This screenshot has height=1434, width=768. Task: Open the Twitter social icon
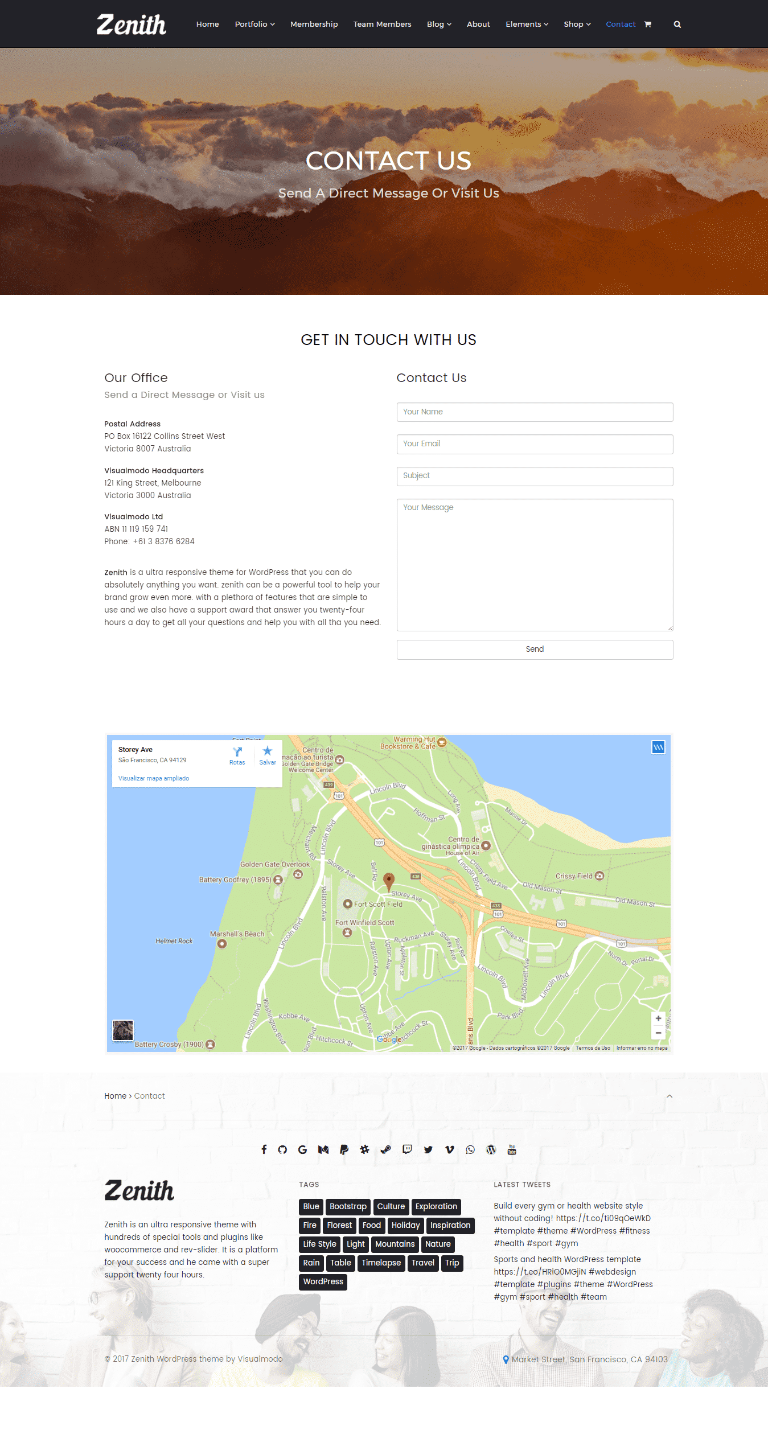[428, 1149]
